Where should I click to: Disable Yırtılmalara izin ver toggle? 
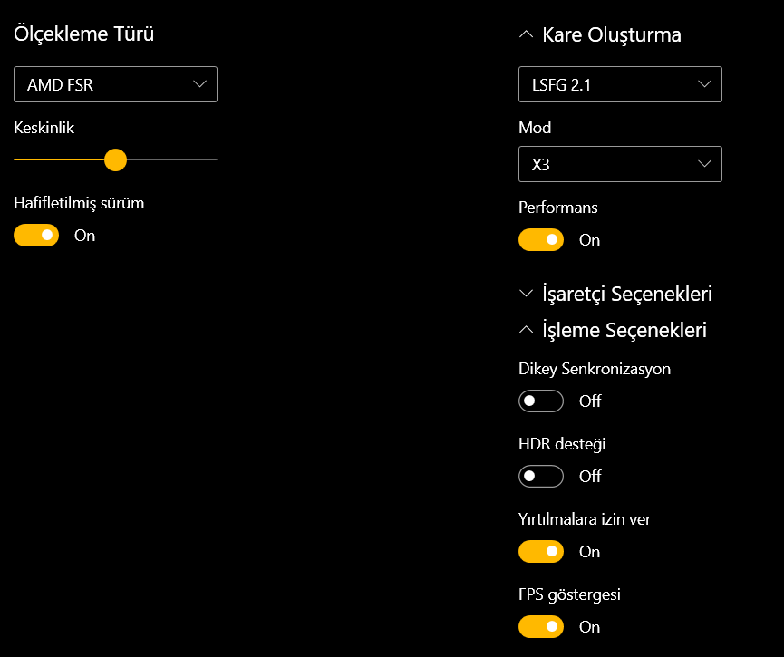click(x=541, y=551)
